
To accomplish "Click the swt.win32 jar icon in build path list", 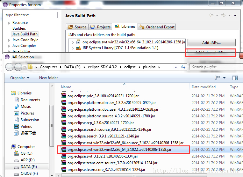I will tap(78, 42).
